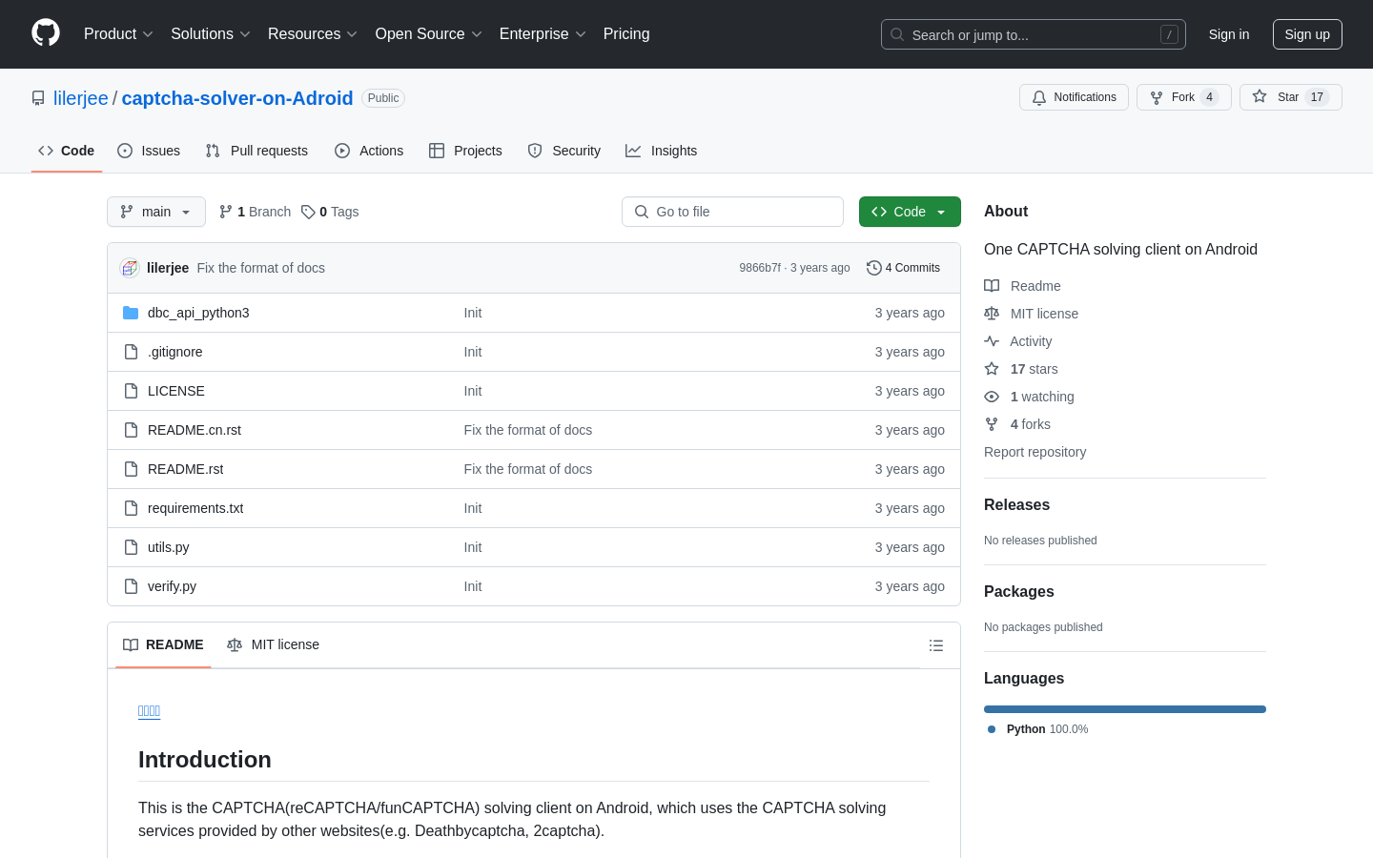Click the star count 17 badge

tap(1317, 97)
